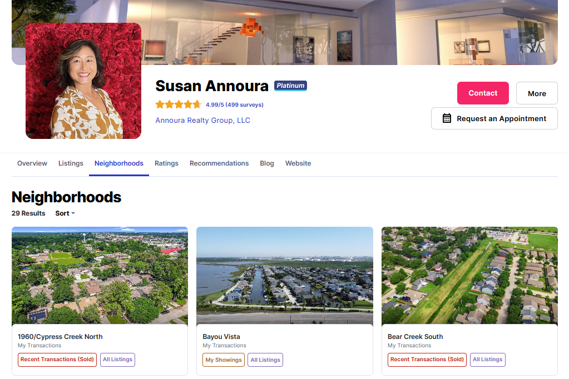
Task: Click All Listings under Bear Creek South
Action: (487, 360)
